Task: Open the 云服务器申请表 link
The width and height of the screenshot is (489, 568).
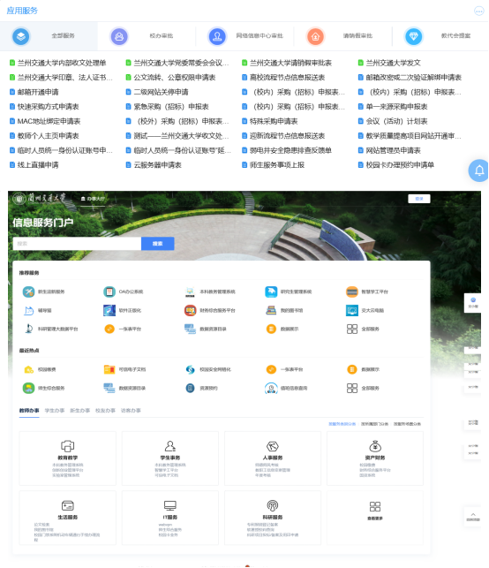Action: (x=157, y=165)
